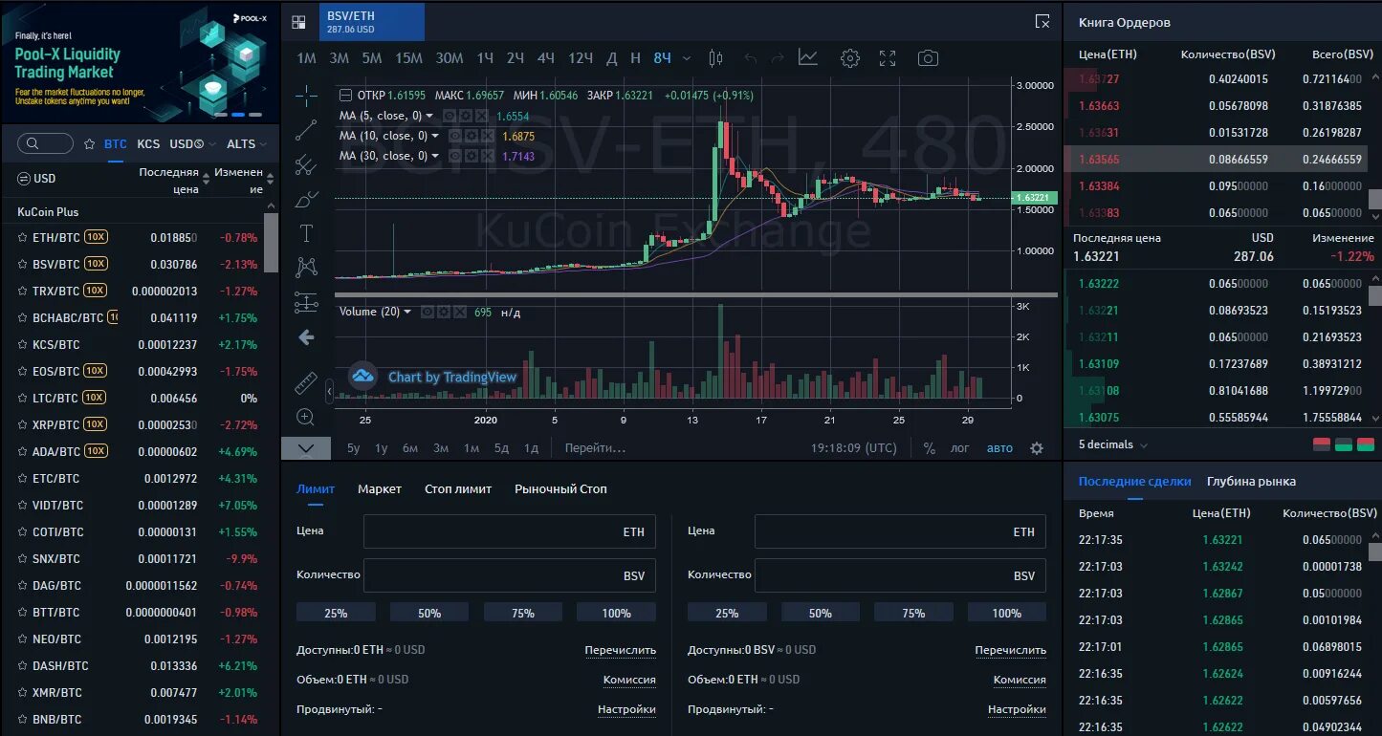This screenshot has height=736, width=1382.
Task: Expand the timeframe dropdown next to 8Ч
Action: [687, 58]
